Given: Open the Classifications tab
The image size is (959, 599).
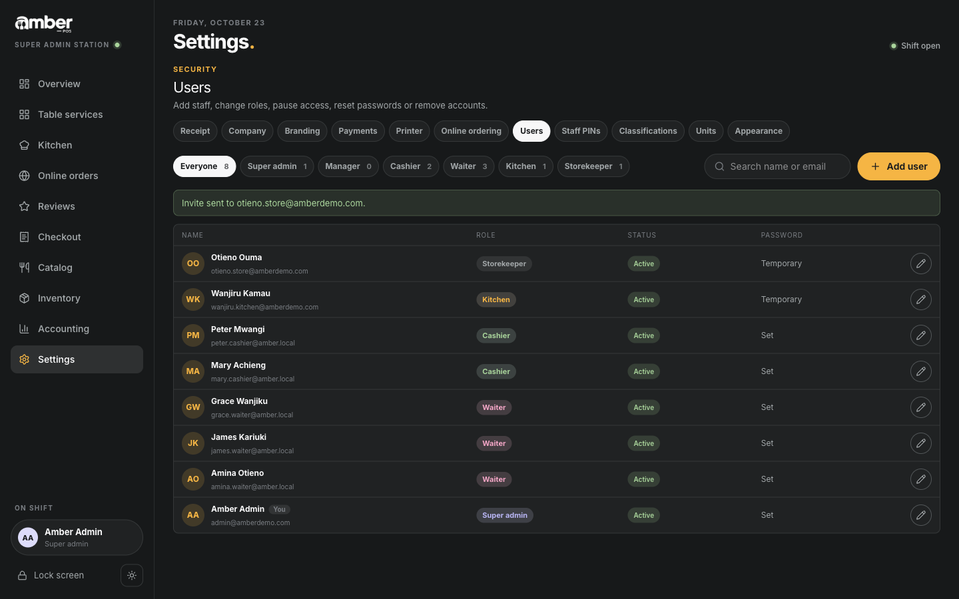Looking at the screenshot, I should pos(648,131).
